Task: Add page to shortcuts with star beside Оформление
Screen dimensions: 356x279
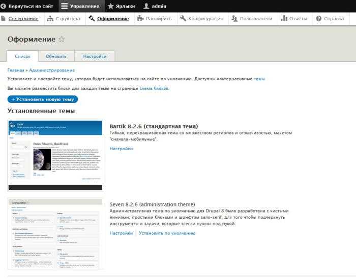Action: [x=62, y=39]
